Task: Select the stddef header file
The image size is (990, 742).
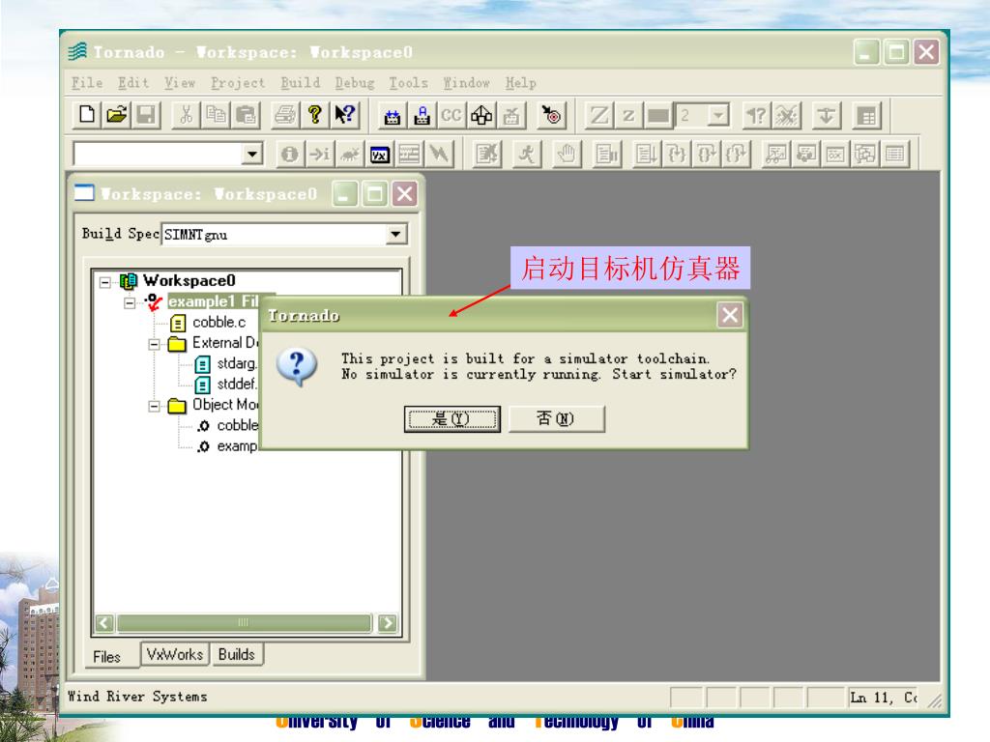Action: pos(236,384)
